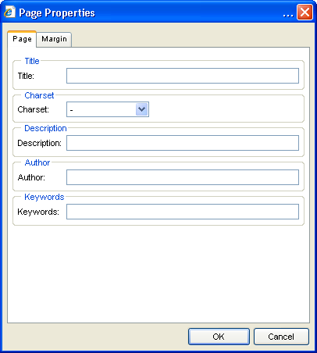
Task: Place cursor in the Keywords field
Action: [x=183, y=212]
